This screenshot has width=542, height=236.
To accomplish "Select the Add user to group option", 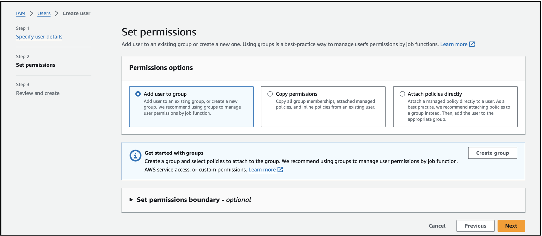I will click(x=138, y=94).
